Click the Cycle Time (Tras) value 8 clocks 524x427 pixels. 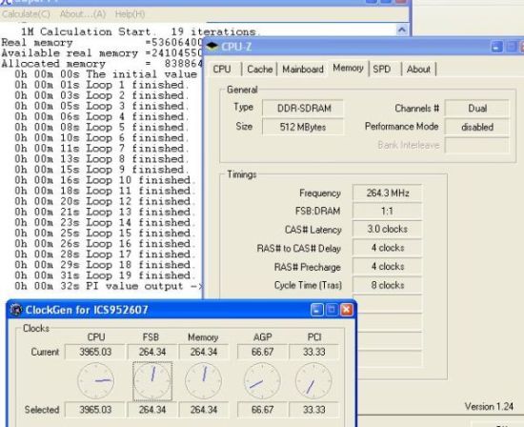click(388, 285)
